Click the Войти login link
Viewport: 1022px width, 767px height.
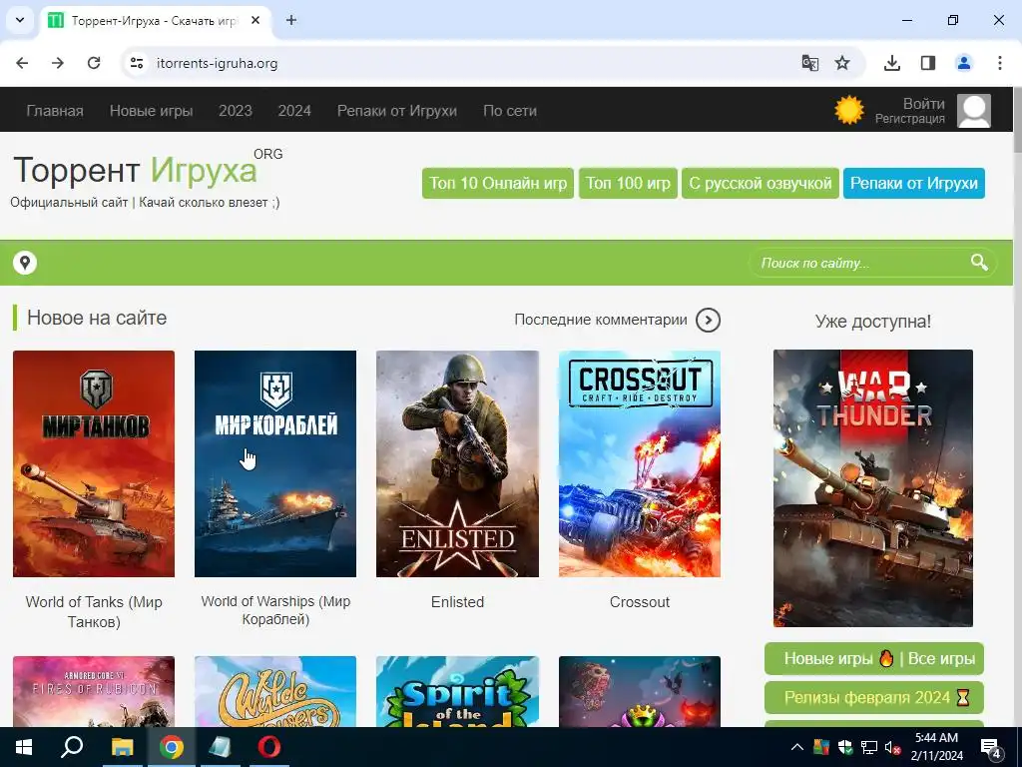click(x=923, y=104)
